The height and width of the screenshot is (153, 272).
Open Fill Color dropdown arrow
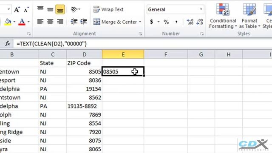(x=14, y=22)
